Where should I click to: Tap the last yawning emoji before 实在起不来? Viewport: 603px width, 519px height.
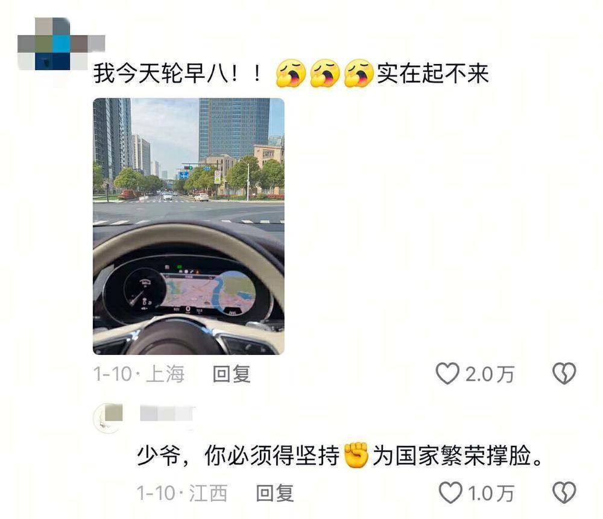(x=359, y=73)
